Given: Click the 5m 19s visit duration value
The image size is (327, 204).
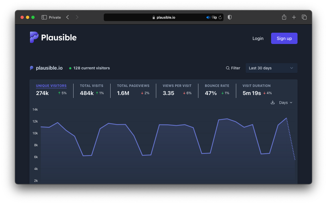Looking at the screenshot, I should click(x=252, y=93).
